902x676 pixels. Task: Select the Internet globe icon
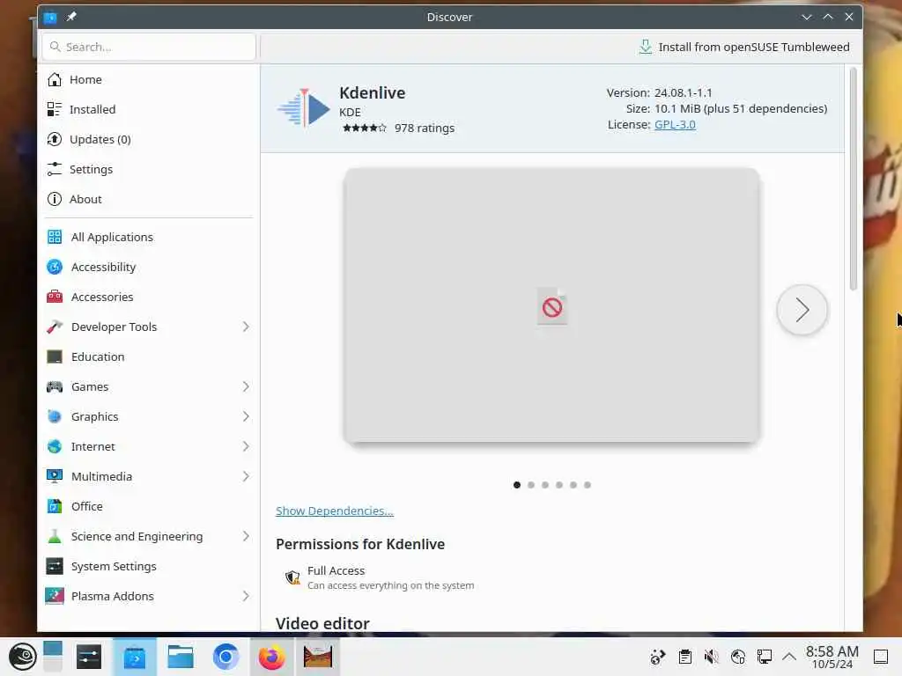(x=55, y=446)
